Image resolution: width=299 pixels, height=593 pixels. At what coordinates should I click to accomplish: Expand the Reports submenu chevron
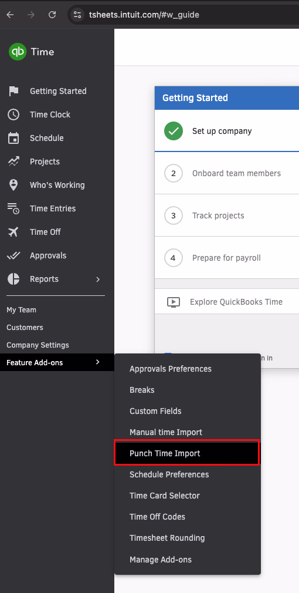click(98, 279)
